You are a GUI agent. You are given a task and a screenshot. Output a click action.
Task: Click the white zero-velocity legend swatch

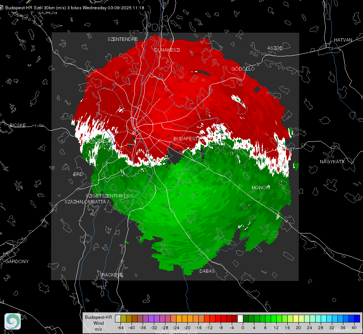coord(240,319)
